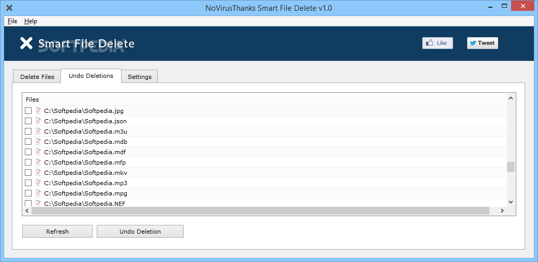Image resolution: width=538 pixels, height=262 pixels.
Task: Minimize the Smart File Delete window
Action: (490, 6)
